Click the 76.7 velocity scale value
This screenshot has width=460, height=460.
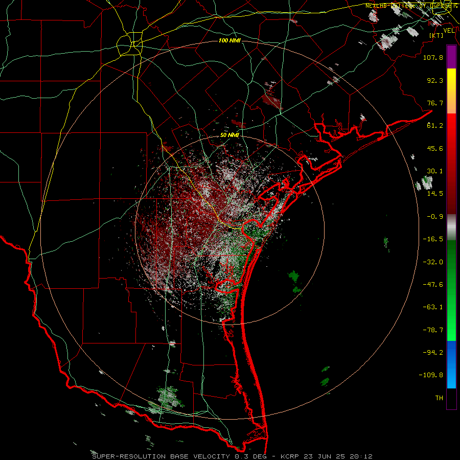(435, 103)
